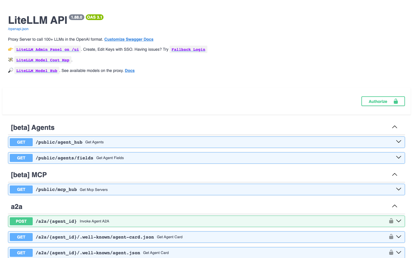Image resolution: width=413 pixels, height=258 pixels.
Task: Collapse the [beta] MCP section chevron
Action: point(395,175)
